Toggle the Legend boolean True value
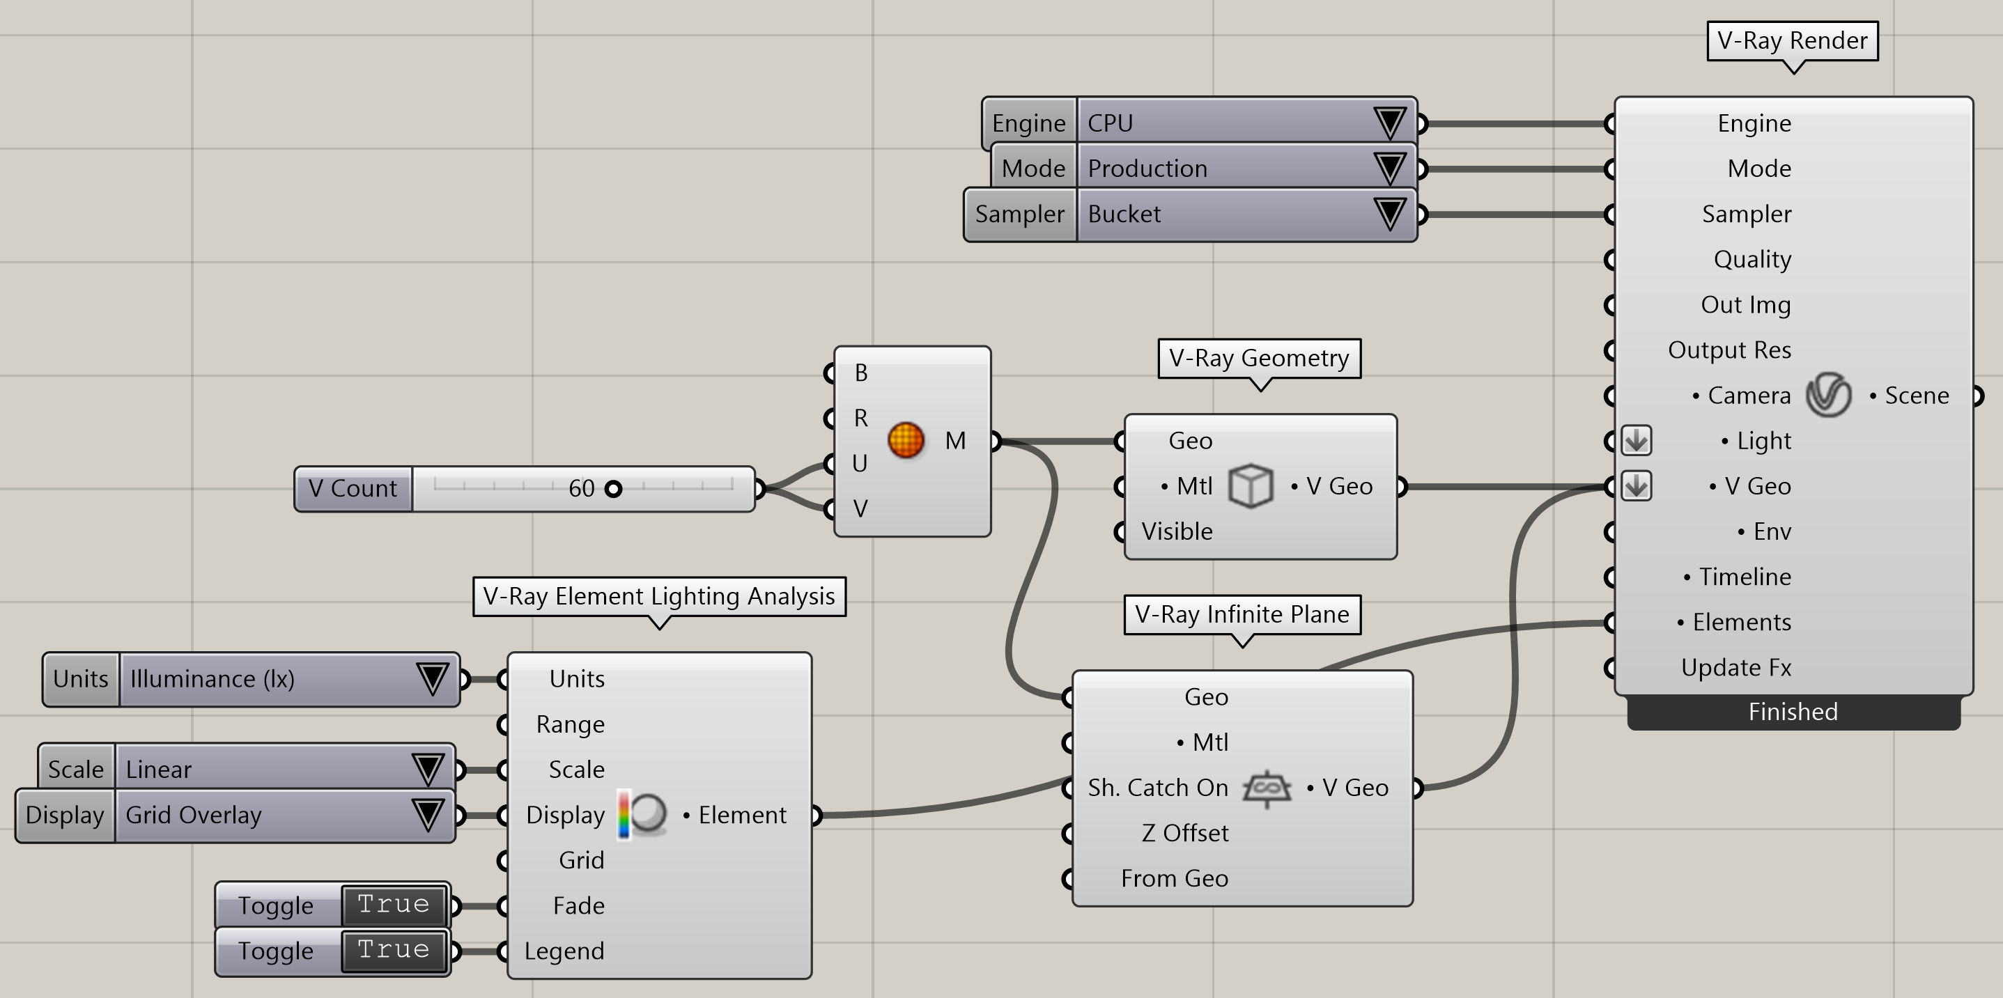Image resolution: width=2003 pixels, height=998 pixels. (394, 950)
